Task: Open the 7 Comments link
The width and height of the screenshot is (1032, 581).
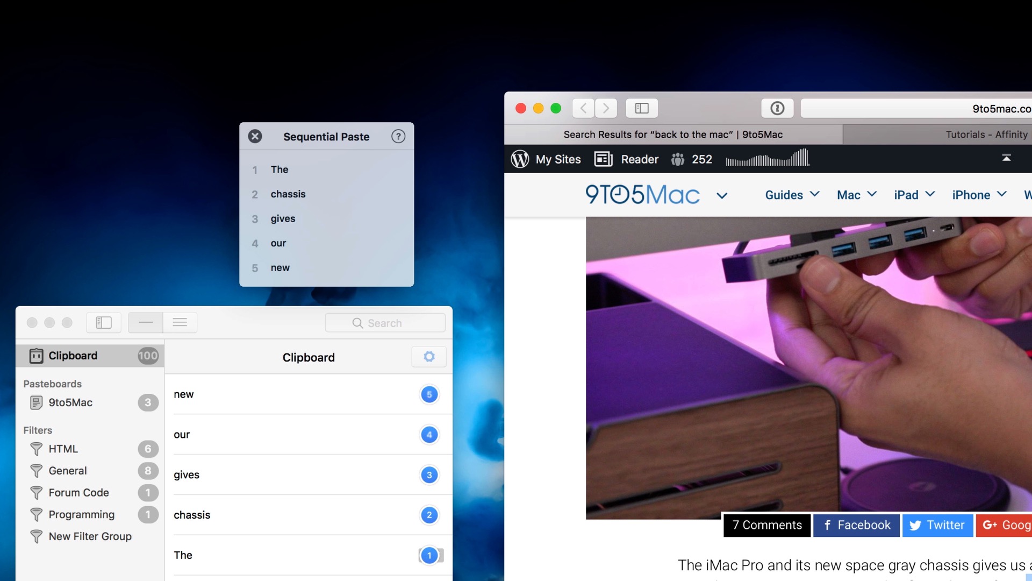Action: pyautogui.click(x=766, y=525)
